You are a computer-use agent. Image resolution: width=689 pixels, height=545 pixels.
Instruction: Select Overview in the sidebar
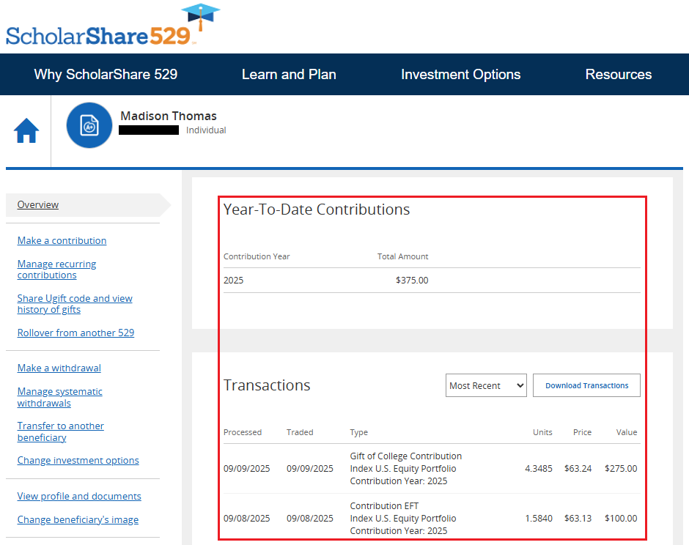click(38, 205)
